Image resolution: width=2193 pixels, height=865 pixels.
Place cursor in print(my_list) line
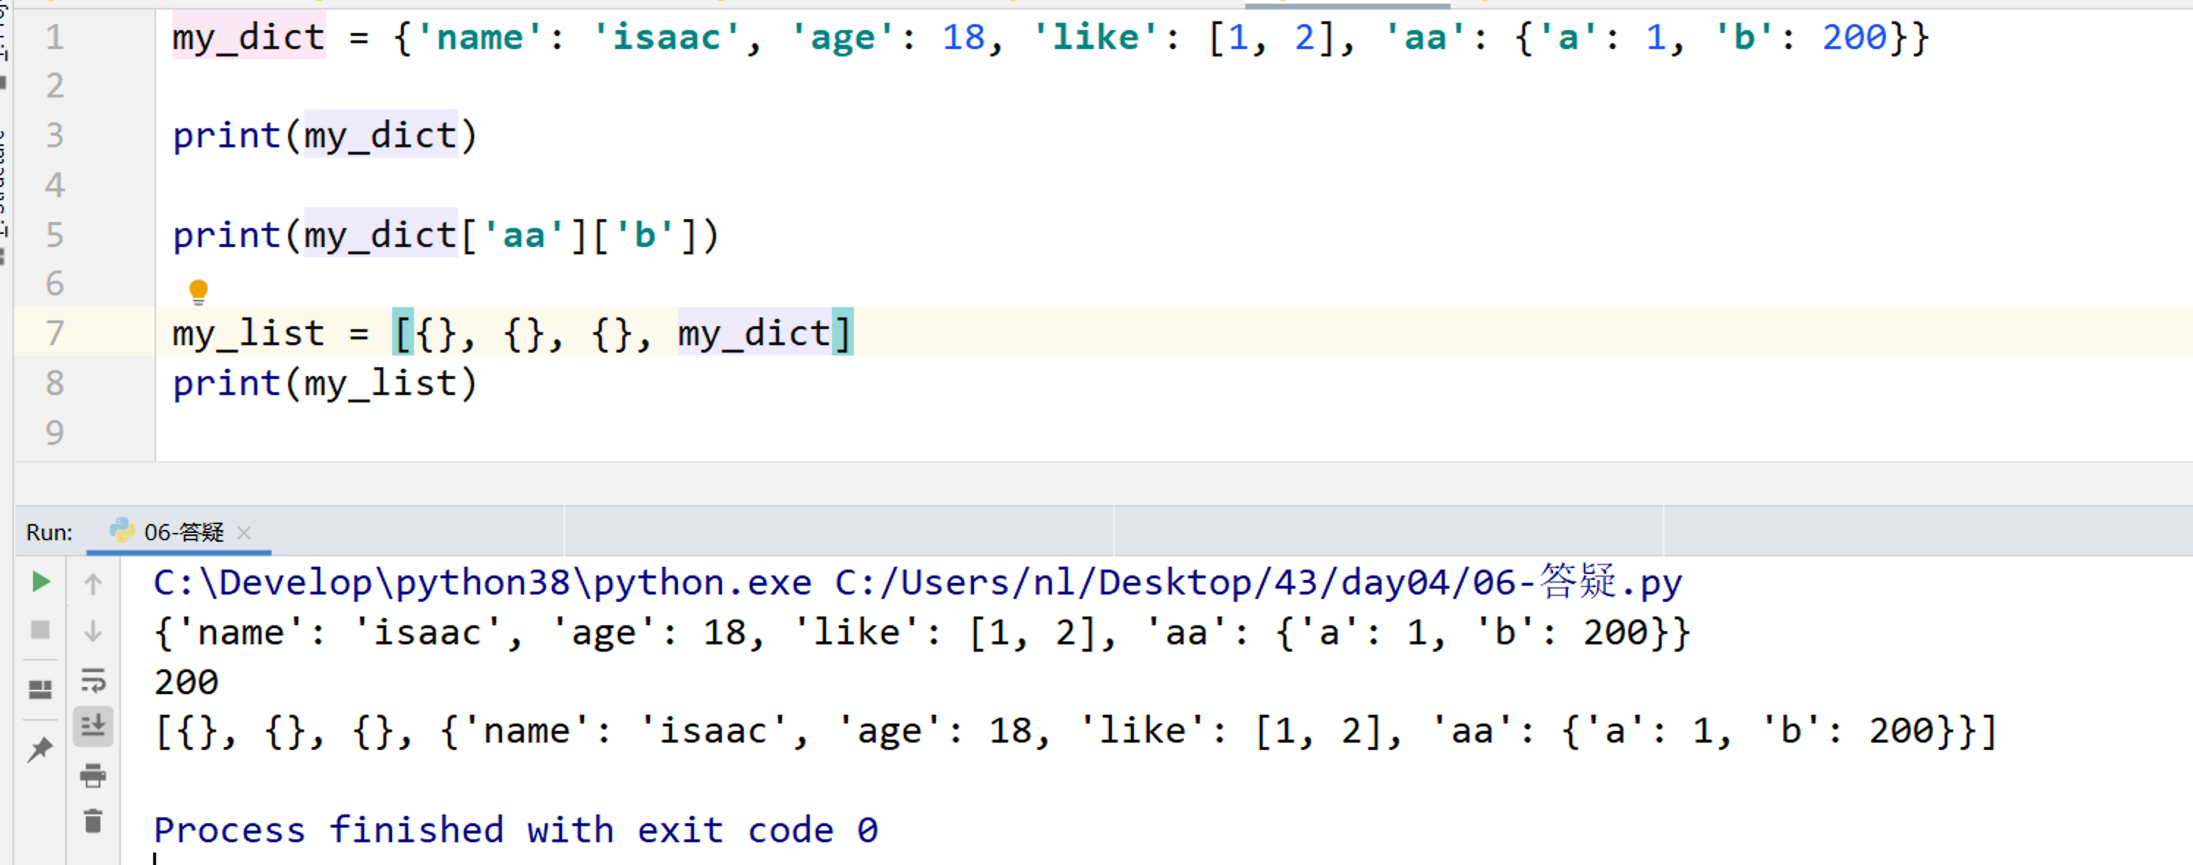(325, 383)
